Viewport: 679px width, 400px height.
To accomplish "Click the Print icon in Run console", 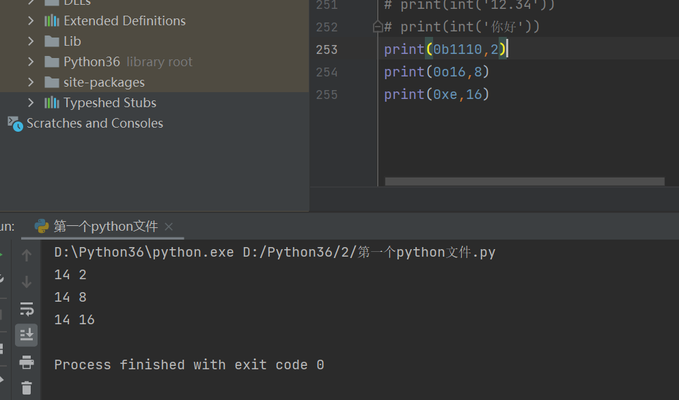I will tap(27, 362).
